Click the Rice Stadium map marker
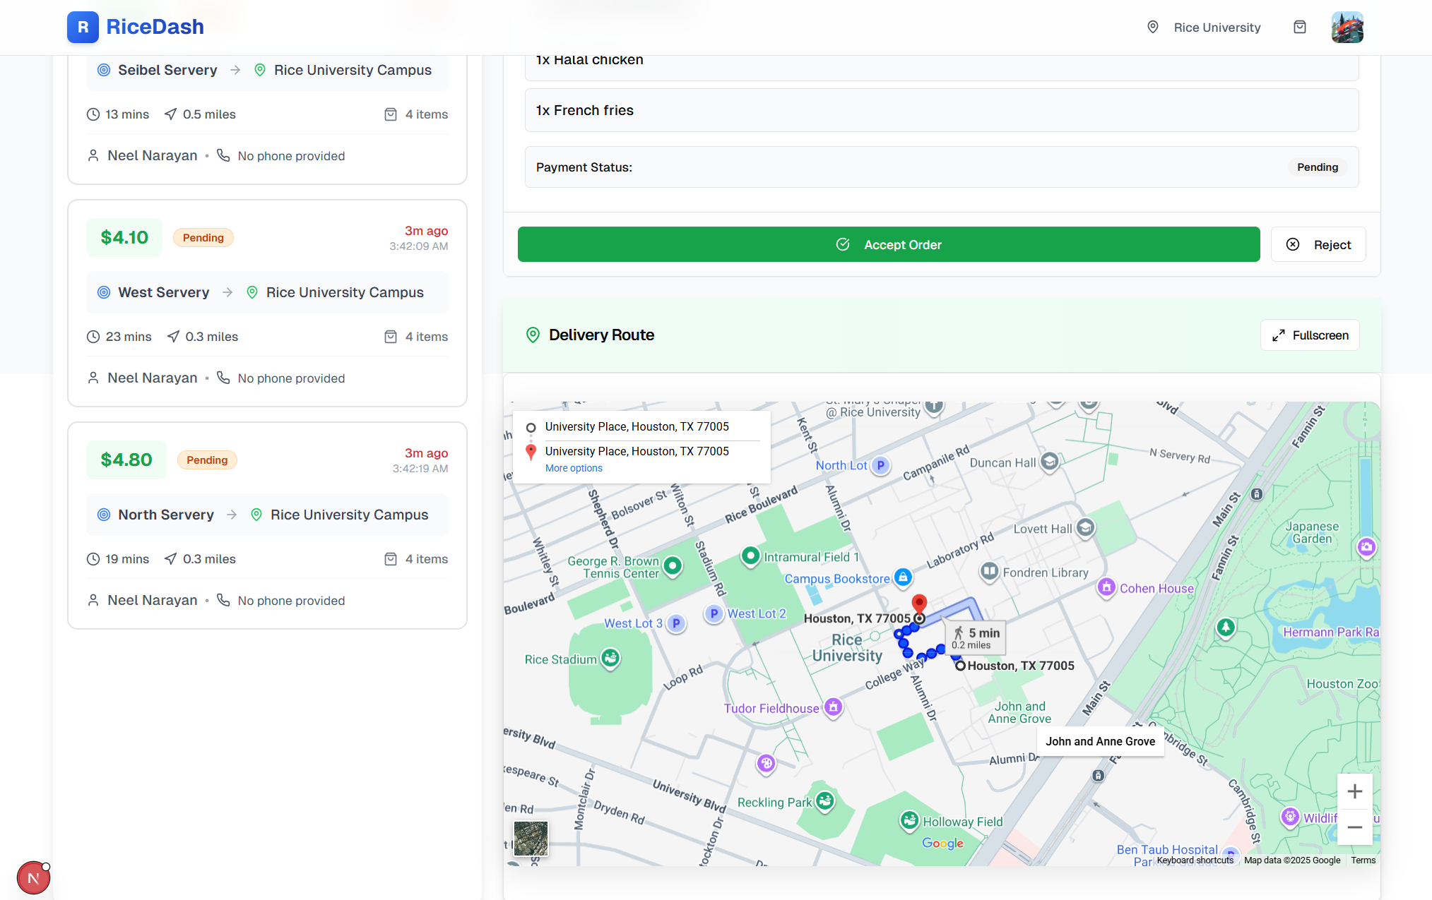1432x900 pixels. 610,659
